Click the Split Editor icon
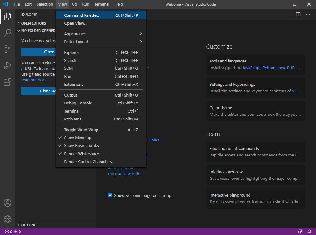This screenshot has height=235, width=316. [x=298, y=14]
